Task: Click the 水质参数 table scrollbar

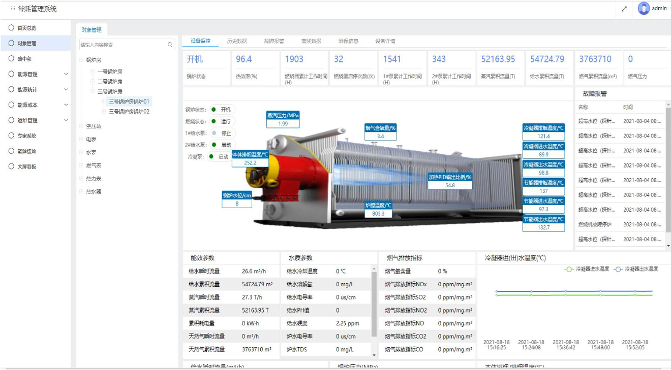Action: click(x=375, y=305)
